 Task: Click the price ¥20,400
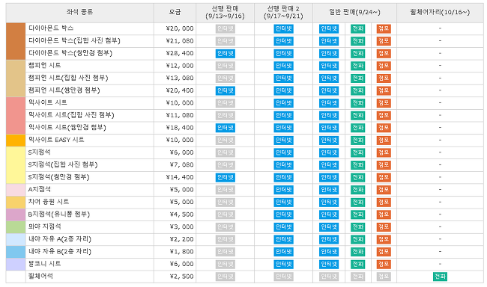tap(180, 90)
